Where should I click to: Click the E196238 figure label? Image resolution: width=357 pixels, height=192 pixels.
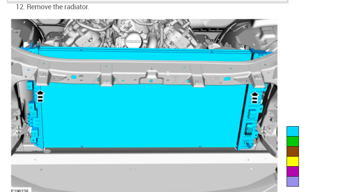(20, 190)
